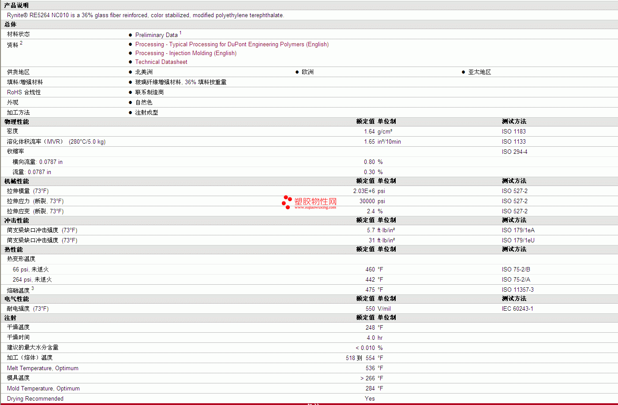Screen dimensions: 618x405
Task: Click the Charpy impact value 5.7
Action: (x=371, y=230)
